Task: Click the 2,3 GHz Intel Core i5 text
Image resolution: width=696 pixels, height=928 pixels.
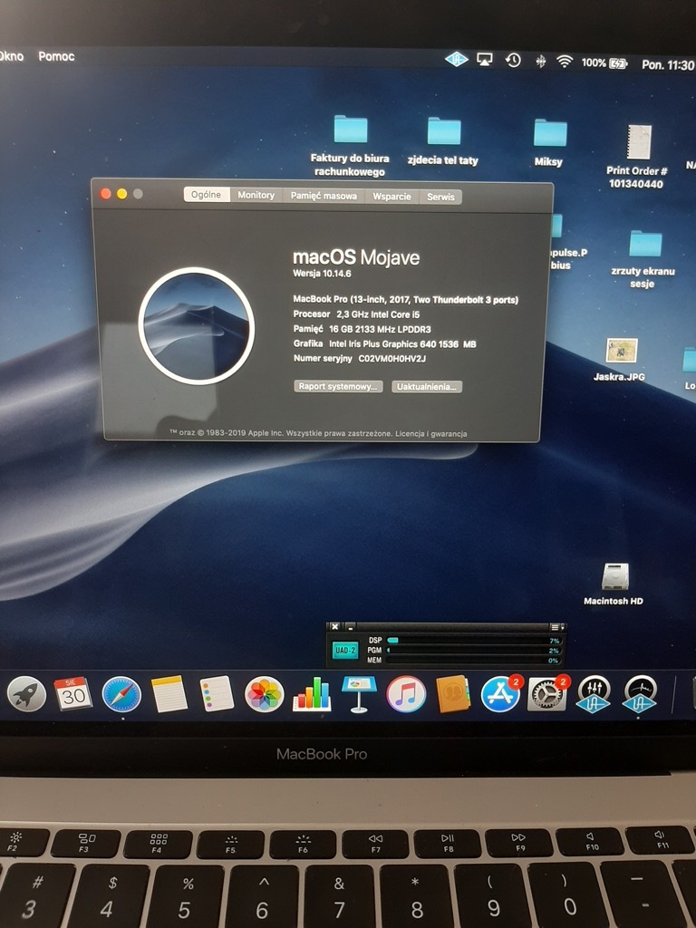Action: [x=378, y=314]
